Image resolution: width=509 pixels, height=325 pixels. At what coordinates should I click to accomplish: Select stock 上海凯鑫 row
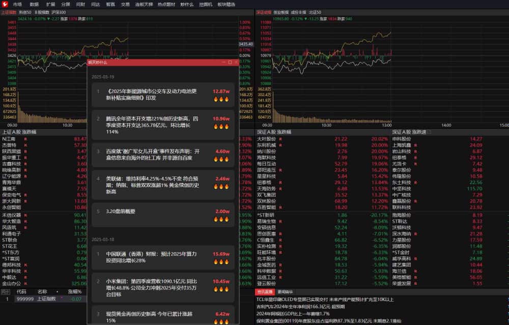click(x=450, y=145)
